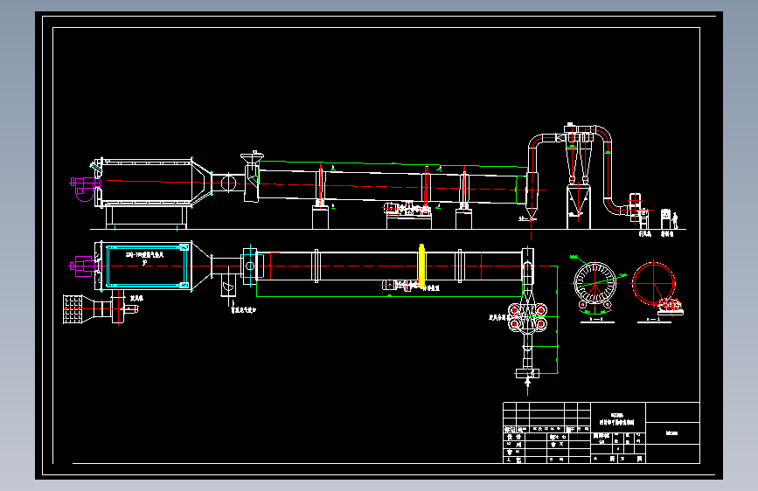Select the feed hopper atop the drum inlet
Viewport: 758px width, 491px height.
click(252, 158)
